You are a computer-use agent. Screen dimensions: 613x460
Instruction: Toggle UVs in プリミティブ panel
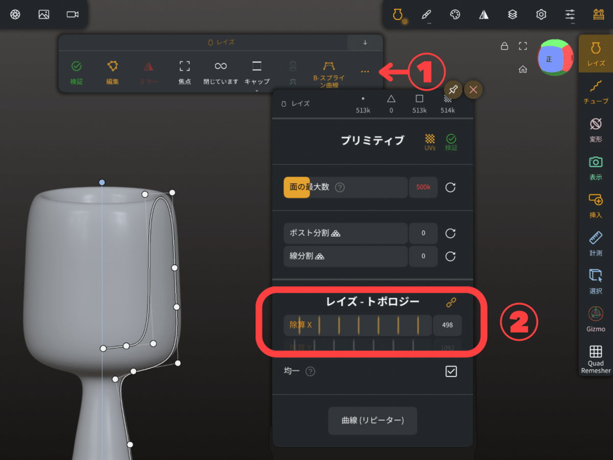pos(430,142)
